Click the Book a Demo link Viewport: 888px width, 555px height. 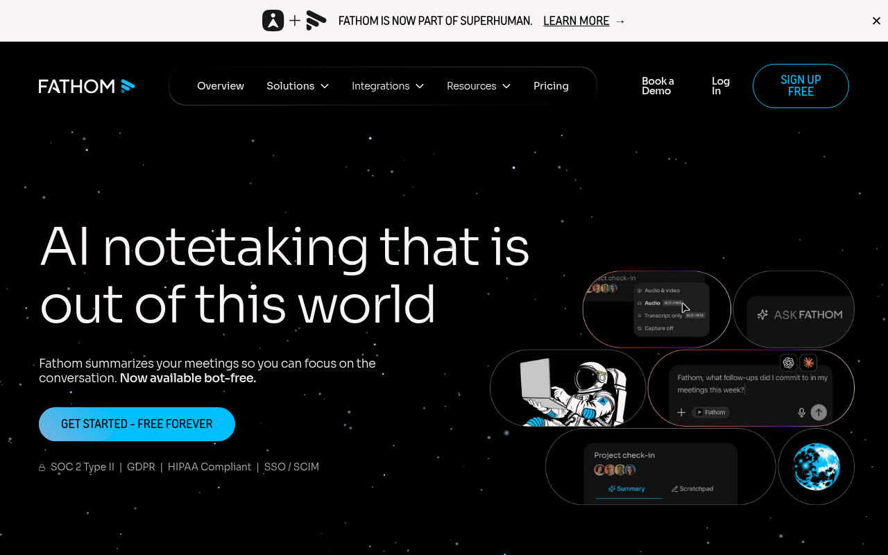pos(658,86)
